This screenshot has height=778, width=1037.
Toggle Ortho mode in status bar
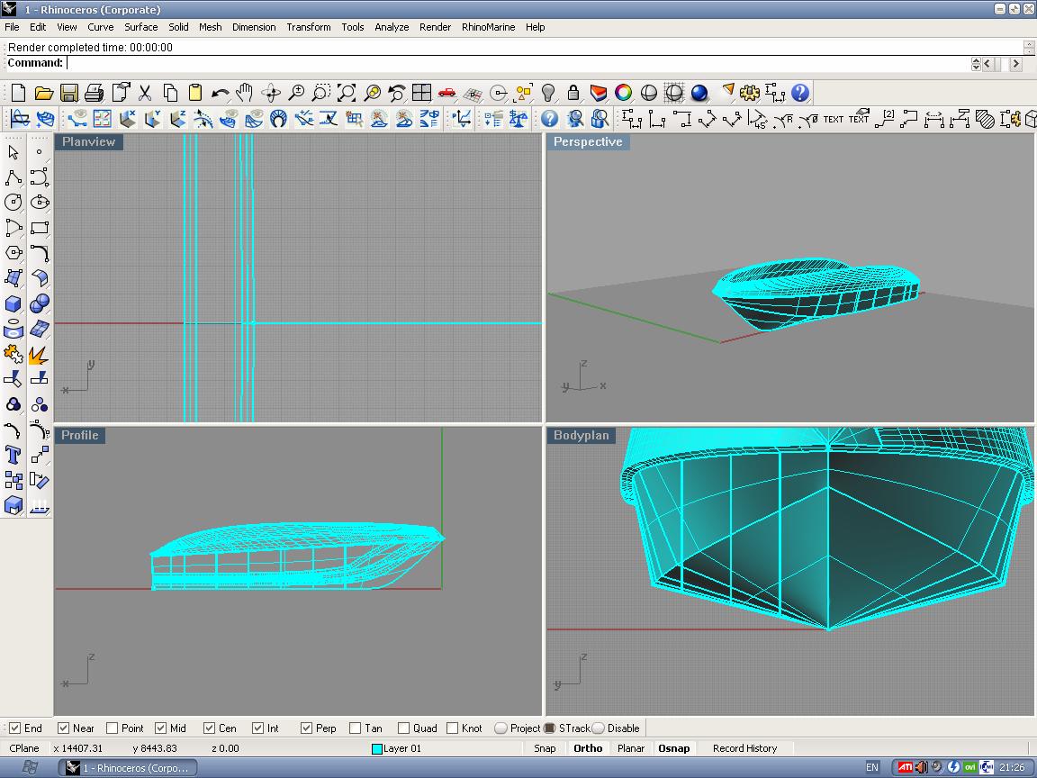[587, 748]
